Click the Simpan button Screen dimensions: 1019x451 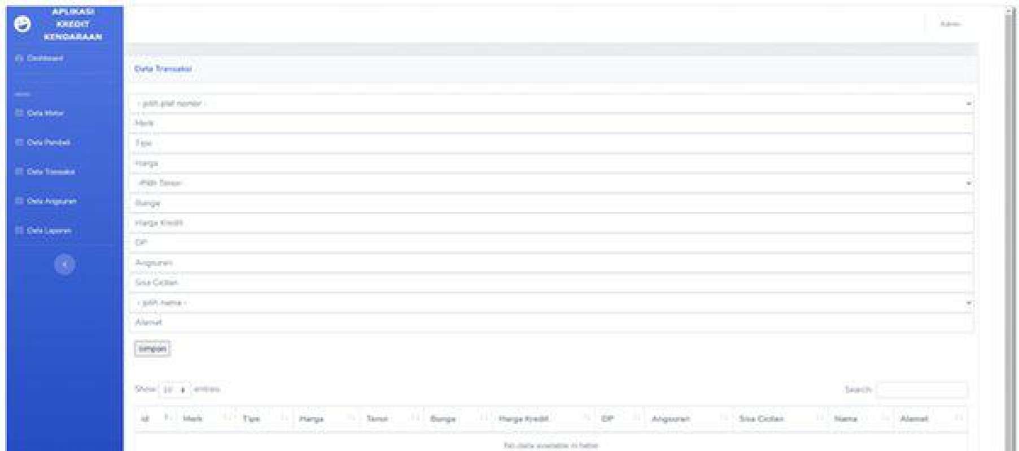[x=152, y=349]
